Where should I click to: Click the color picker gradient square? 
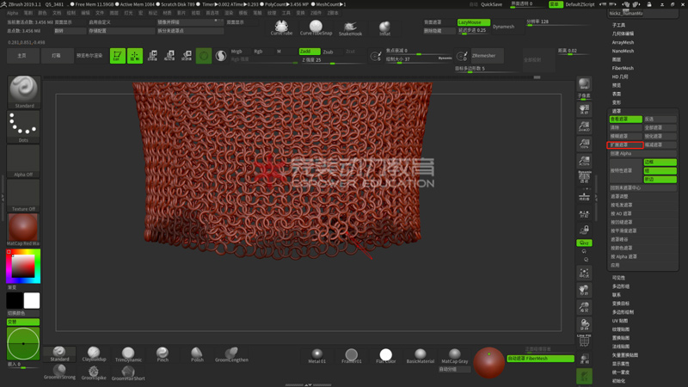coord(23,267)
